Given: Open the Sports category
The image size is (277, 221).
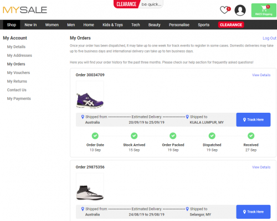Looking at the screenshot, I should coord(204,25).
